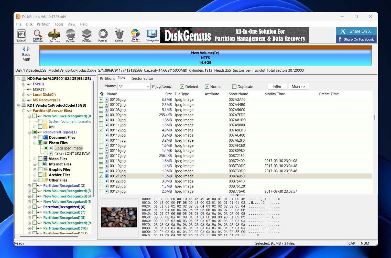Click the Save All toolbar icon
The width and height of the screenshot is (391, 258).
point(21,35)
